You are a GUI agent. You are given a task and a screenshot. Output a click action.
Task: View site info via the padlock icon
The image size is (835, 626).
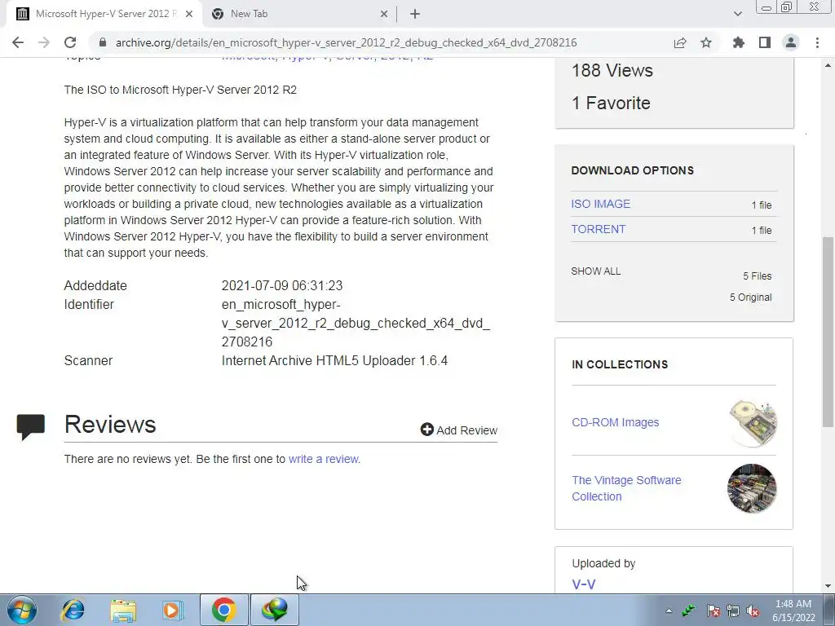click(103, 42)
